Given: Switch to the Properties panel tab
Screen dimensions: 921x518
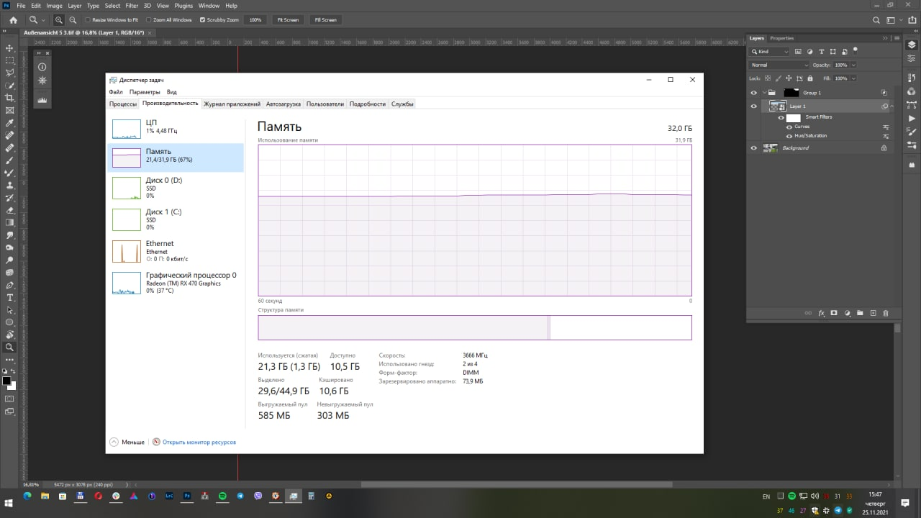Looking at the screenshot, I should (781, 38).
